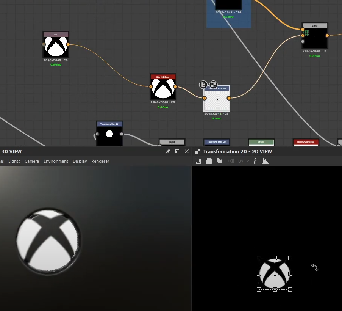The height and width of the screenshot is (311, 342).
Task: Click the overlapping windows icon in 2D view toolbar
Action: [x=198, y=161]
